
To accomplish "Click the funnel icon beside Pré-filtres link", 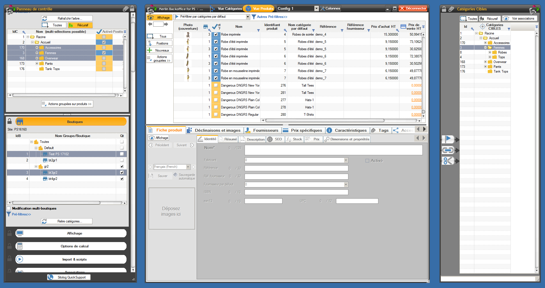I will 9,214.
